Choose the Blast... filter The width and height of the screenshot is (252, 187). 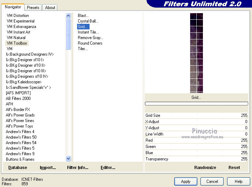(x=83, y=16)
